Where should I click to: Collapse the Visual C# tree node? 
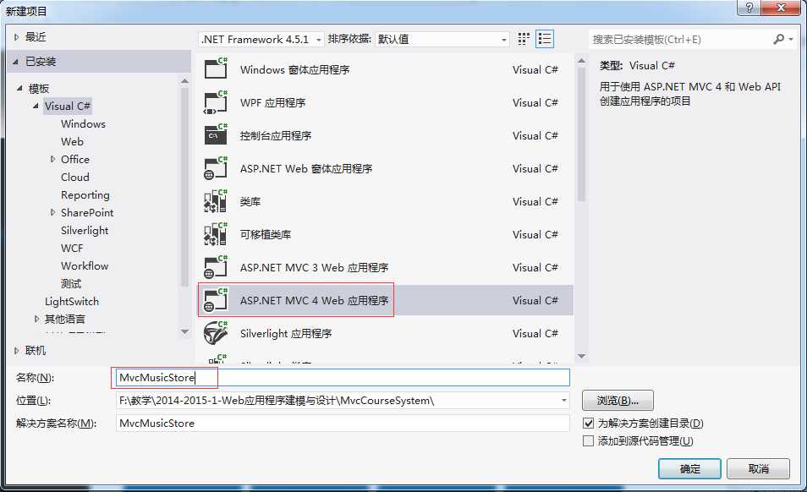click(x=36, y=106)
